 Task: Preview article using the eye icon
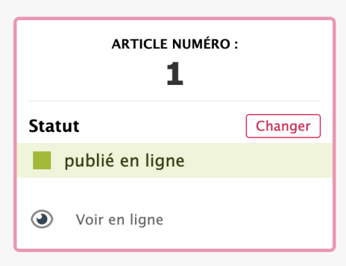coord(42,219)
